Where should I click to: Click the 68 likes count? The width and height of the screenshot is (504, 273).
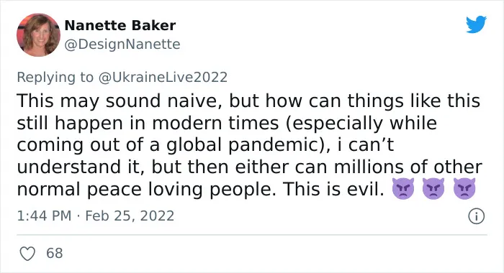point(54,254)
